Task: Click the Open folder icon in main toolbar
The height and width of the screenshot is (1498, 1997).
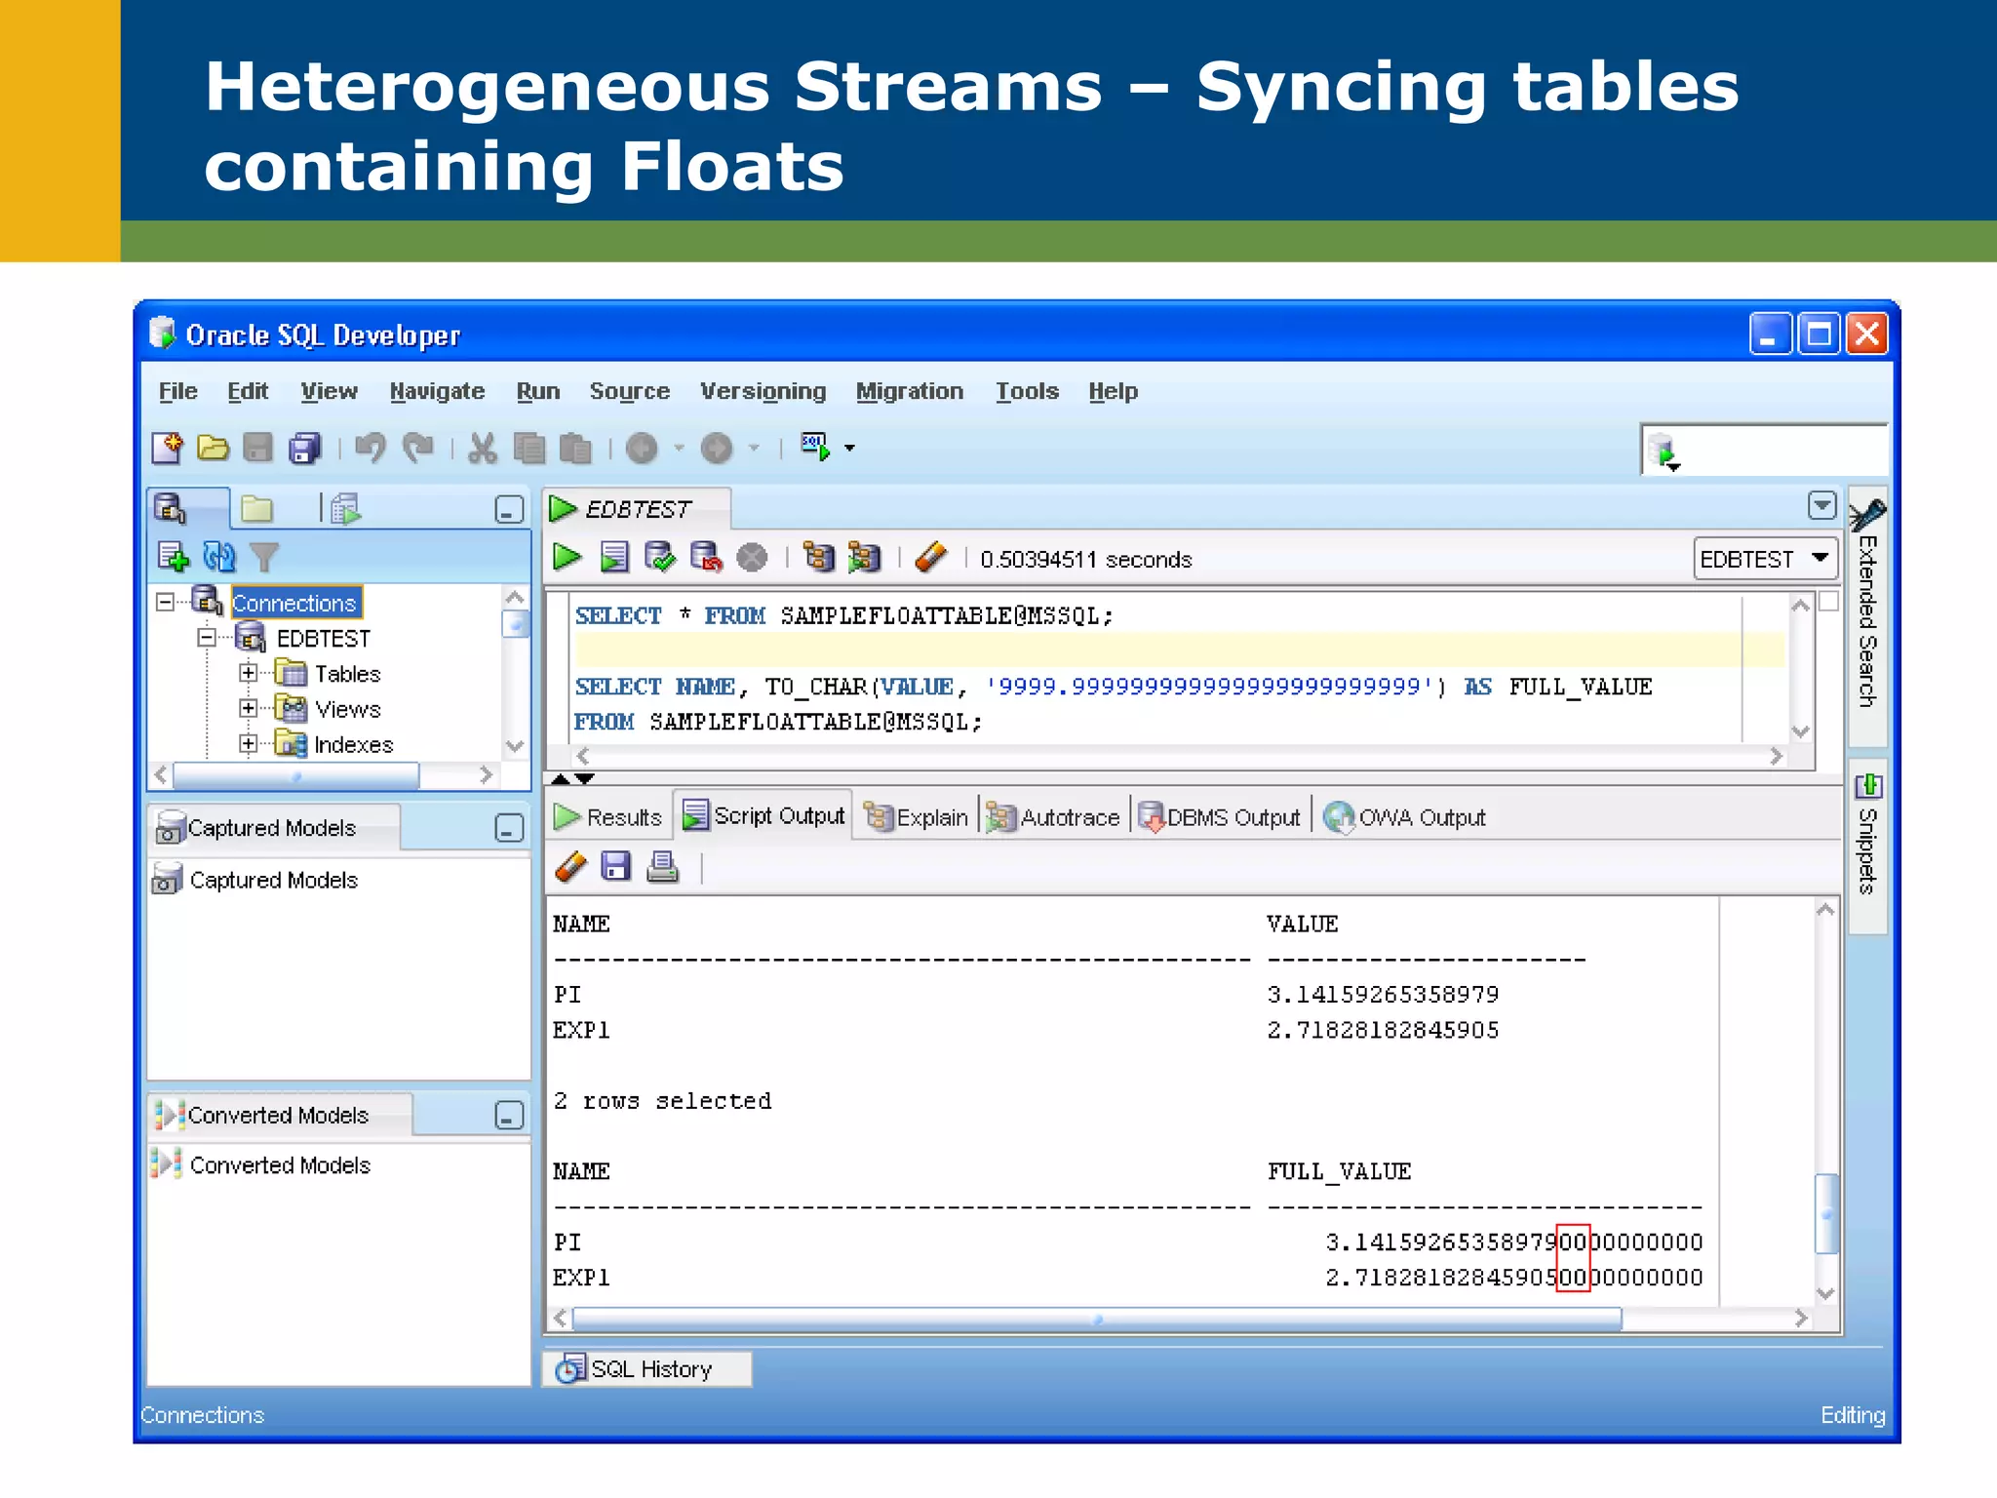Action: pos(213,448)
